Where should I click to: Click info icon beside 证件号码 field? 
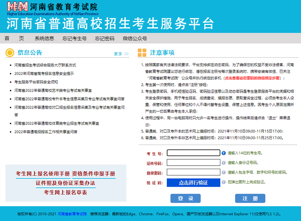[224, 163]
